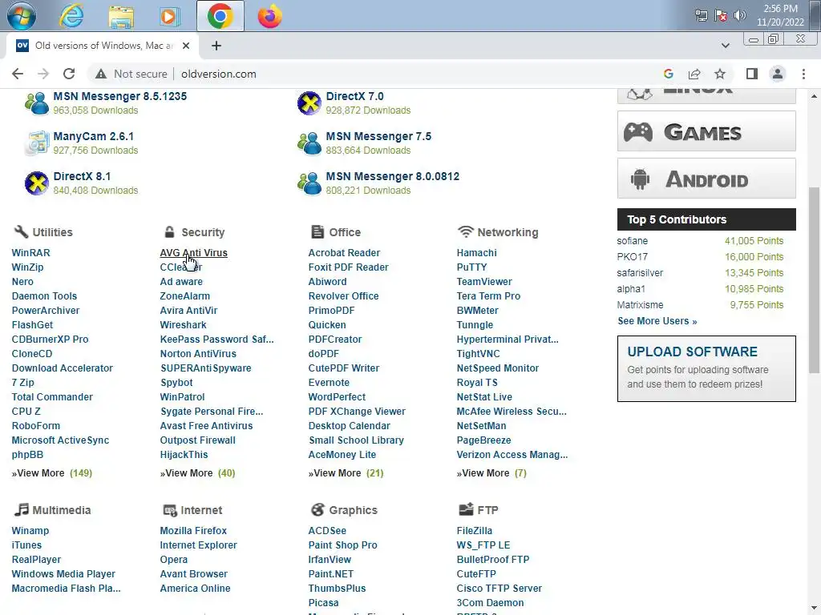
Task: Open the Windows Start menu
Action: 22,15
